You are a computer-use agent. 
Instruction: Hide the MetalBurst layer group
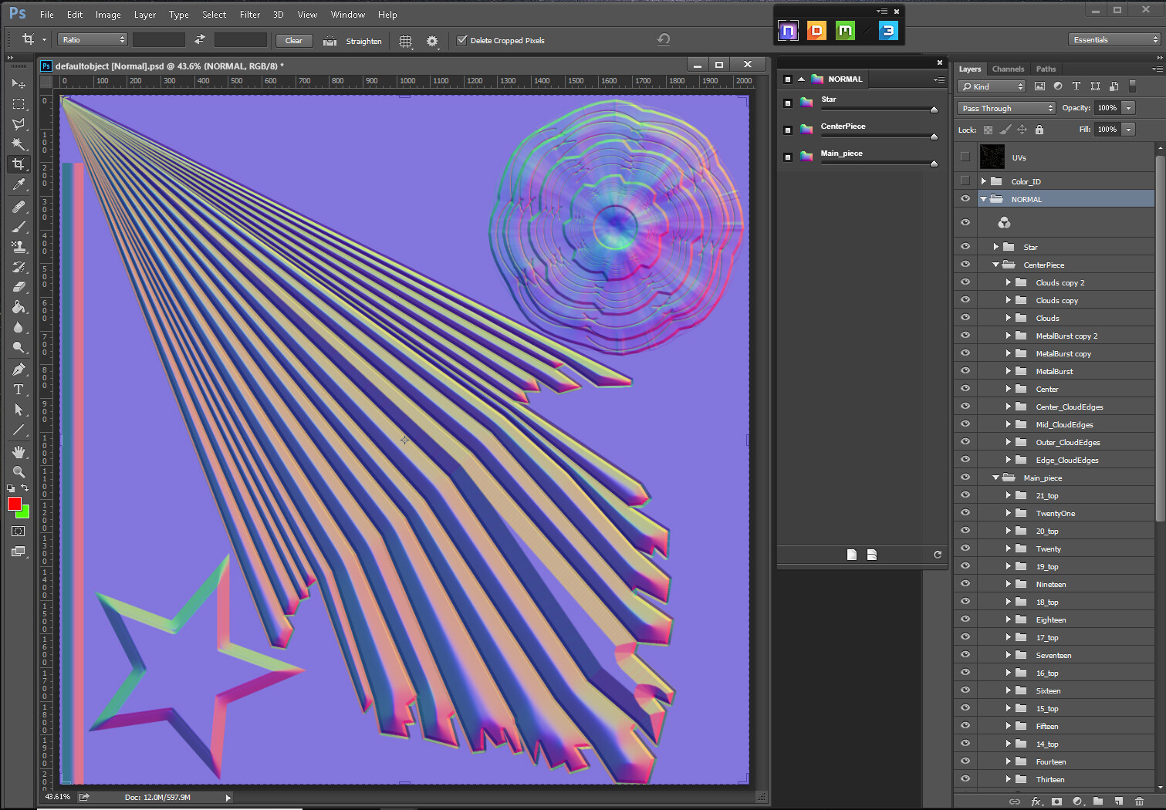[x=965, y=371]
